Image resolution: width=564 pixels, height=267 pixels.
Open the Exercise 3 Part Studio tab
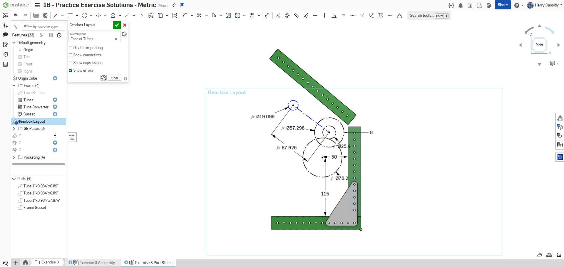tap(153, 263)
